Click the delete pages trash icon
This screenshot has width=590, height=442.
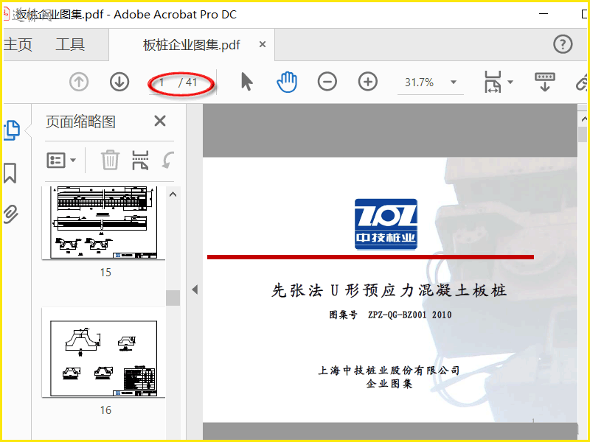110,160
